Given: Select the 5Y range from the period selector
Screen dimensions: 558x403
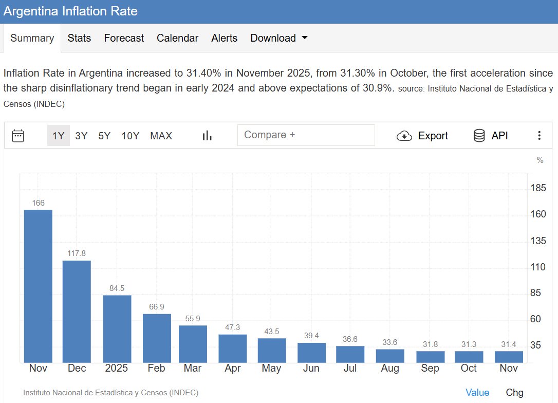Looking at the screenshot, I should click(104, 136).
